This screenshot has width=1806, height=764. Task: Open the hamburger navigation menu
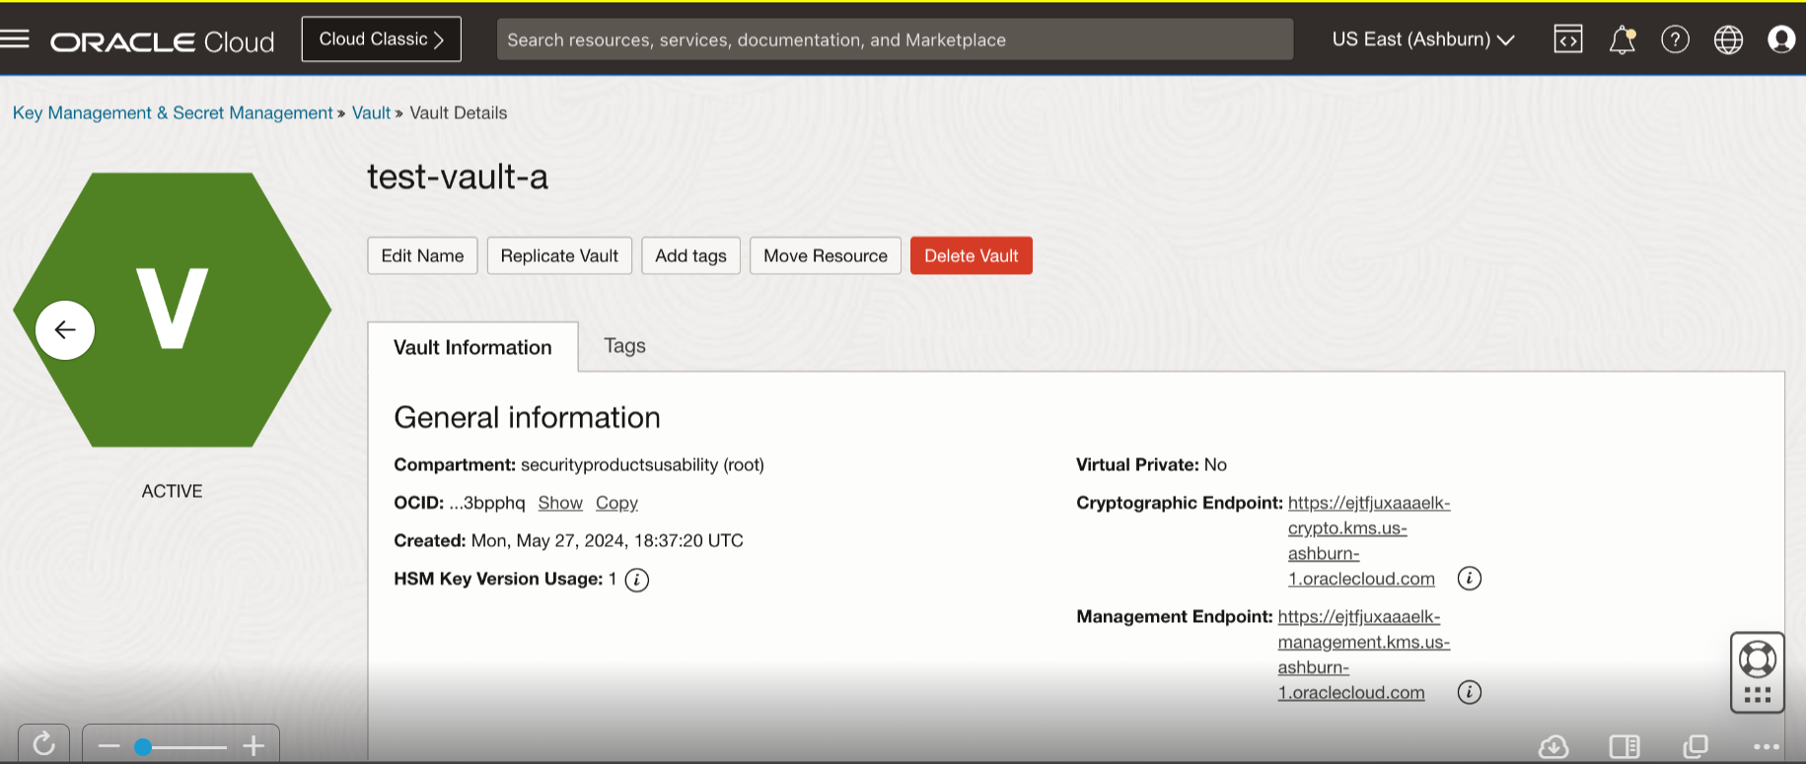coord(16,39)
